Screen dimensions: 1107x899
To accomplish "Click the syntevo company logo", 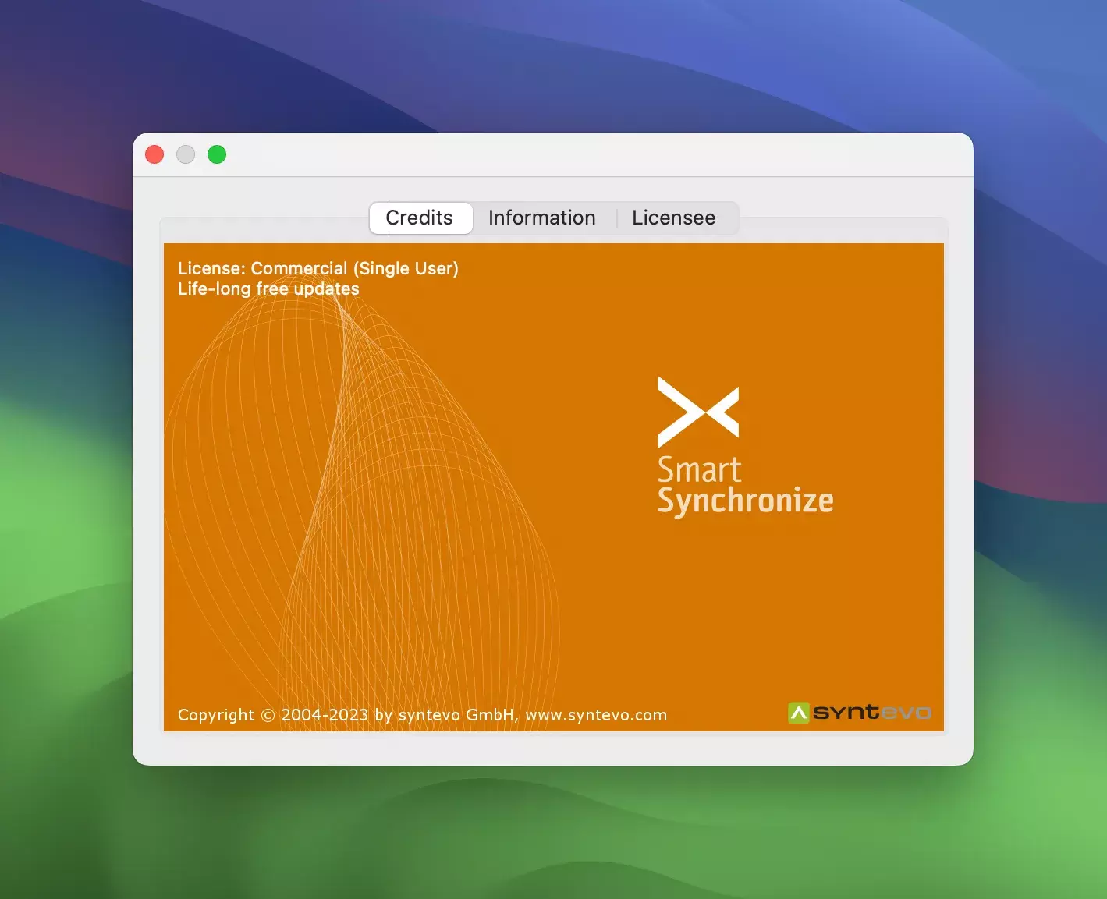I will click(860, 713).
